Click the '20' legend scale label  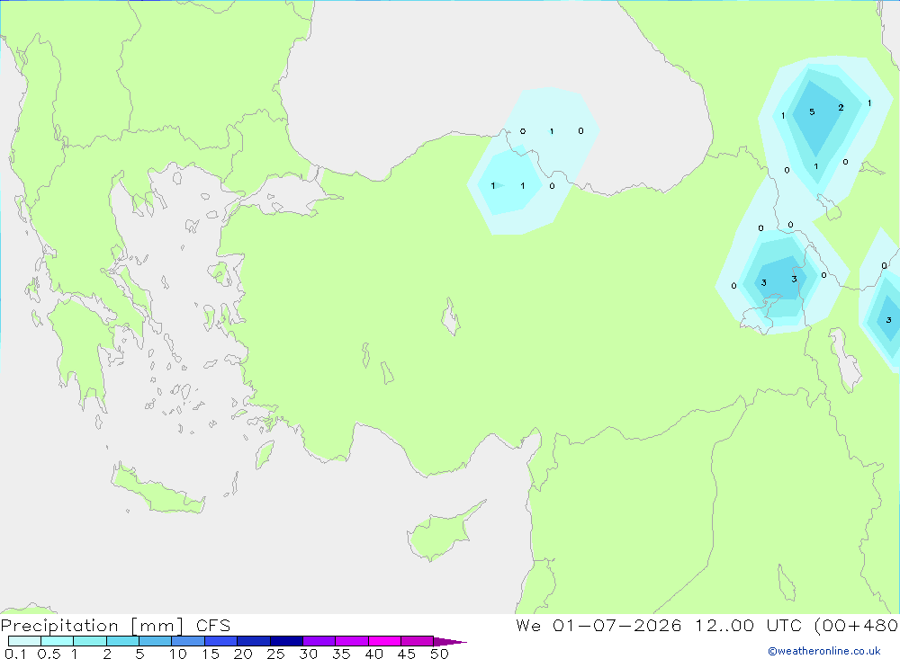[x=243, y=654]
